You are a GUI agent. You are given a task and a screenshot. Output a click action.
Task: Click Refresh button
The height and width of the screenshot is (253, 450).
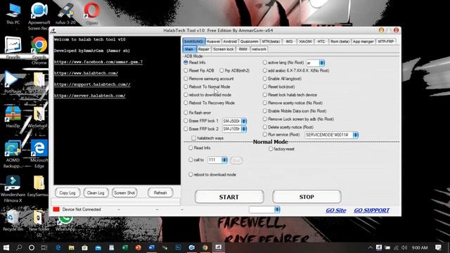(160, 193)
